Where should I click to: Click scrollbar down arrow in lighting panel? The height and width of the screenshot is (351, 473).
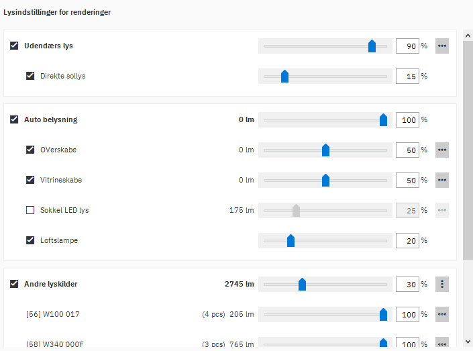point(468,342)
